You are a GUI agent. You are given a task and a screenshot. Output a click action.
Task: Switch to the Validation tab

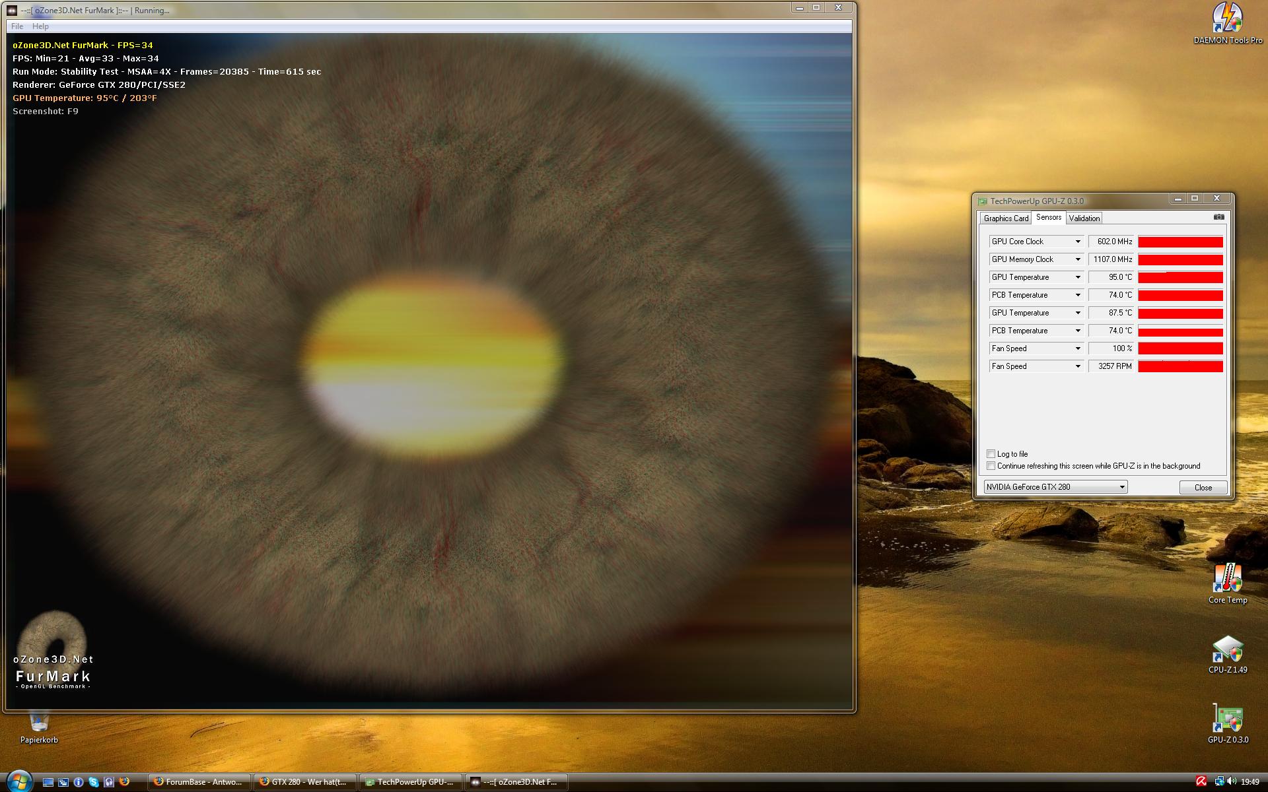[x=1084, y=218]
